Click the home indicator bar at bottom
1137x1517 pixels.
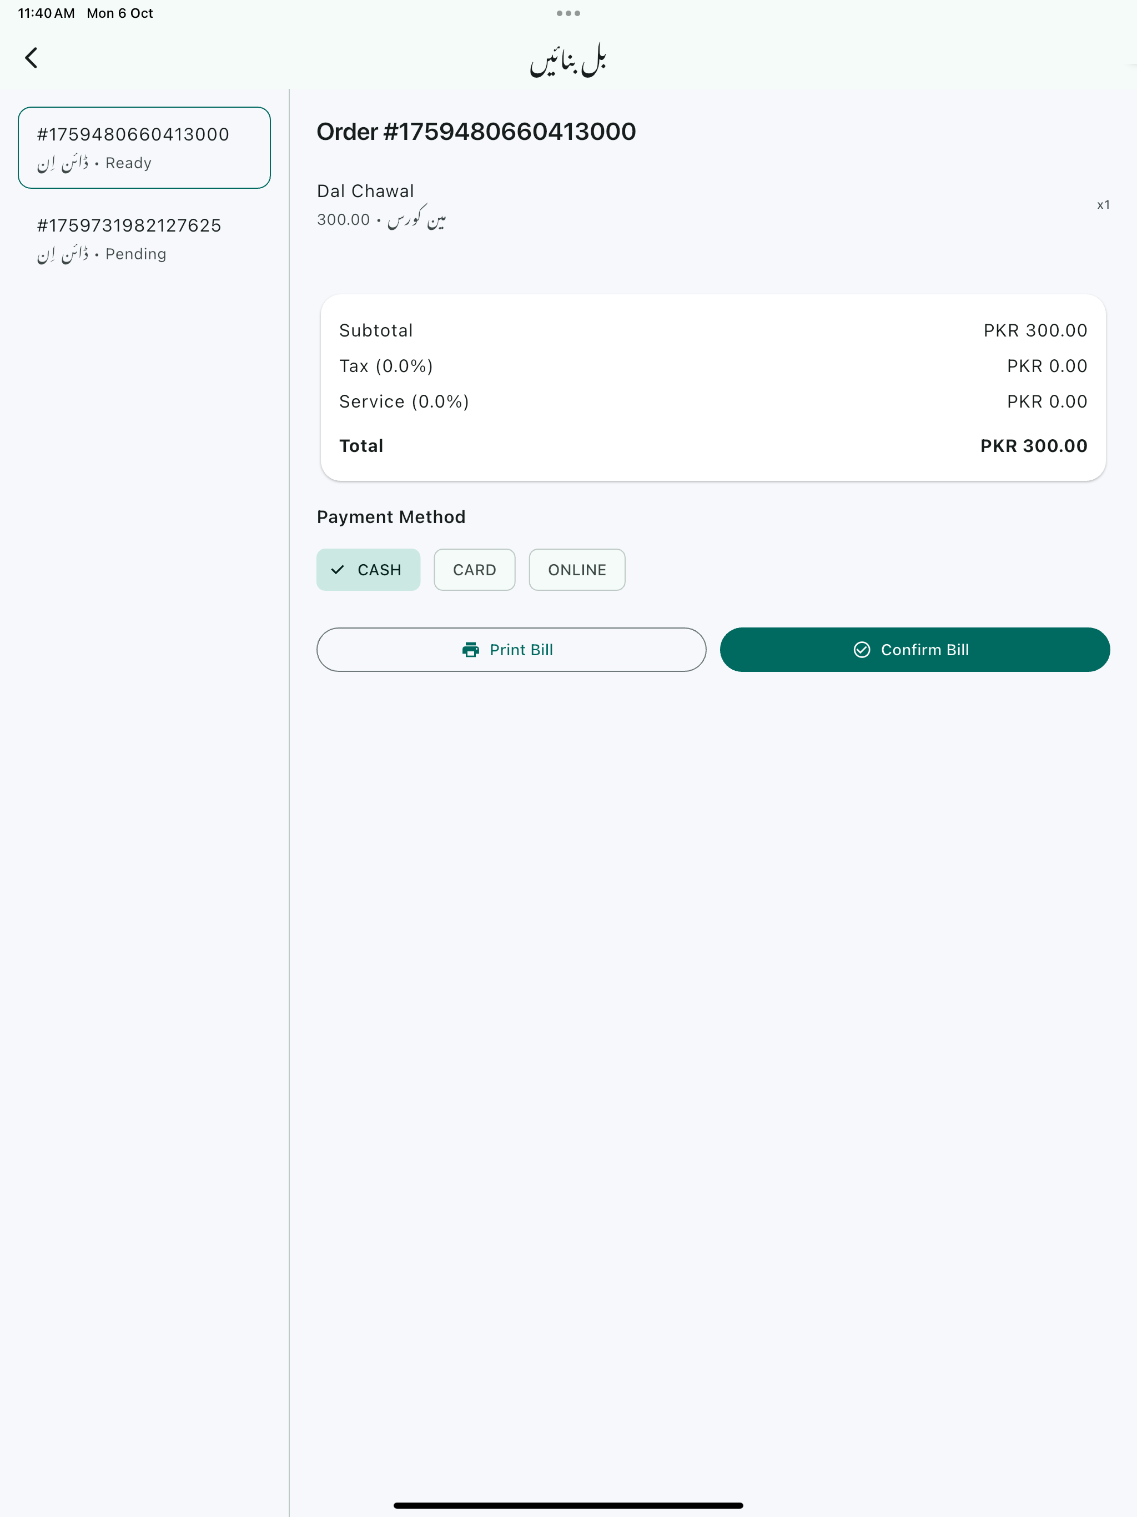(568, 1505)
